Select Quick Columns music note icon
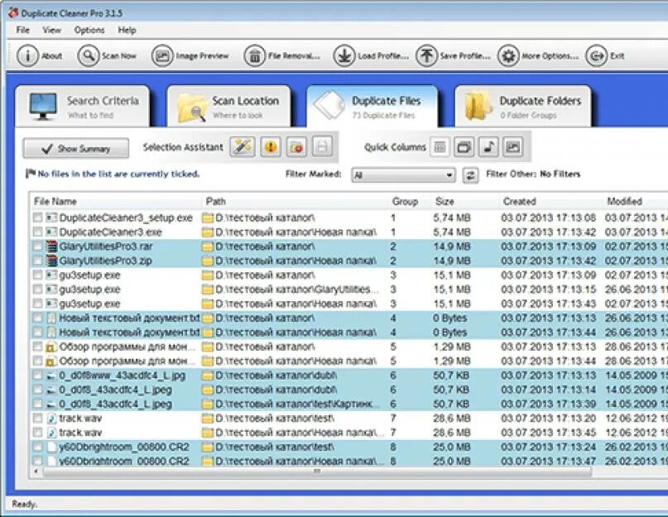The image size is (668, 517). pos(488,147)
